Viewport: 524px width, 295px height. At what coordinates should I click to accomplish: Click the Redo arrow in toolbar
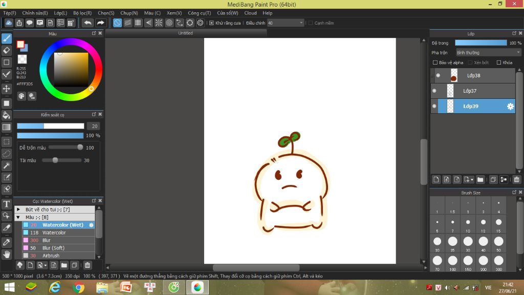100,23
